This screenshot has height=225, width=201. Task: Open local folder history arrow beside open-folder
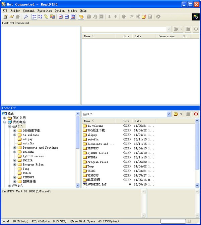click(x=181, y=114)
